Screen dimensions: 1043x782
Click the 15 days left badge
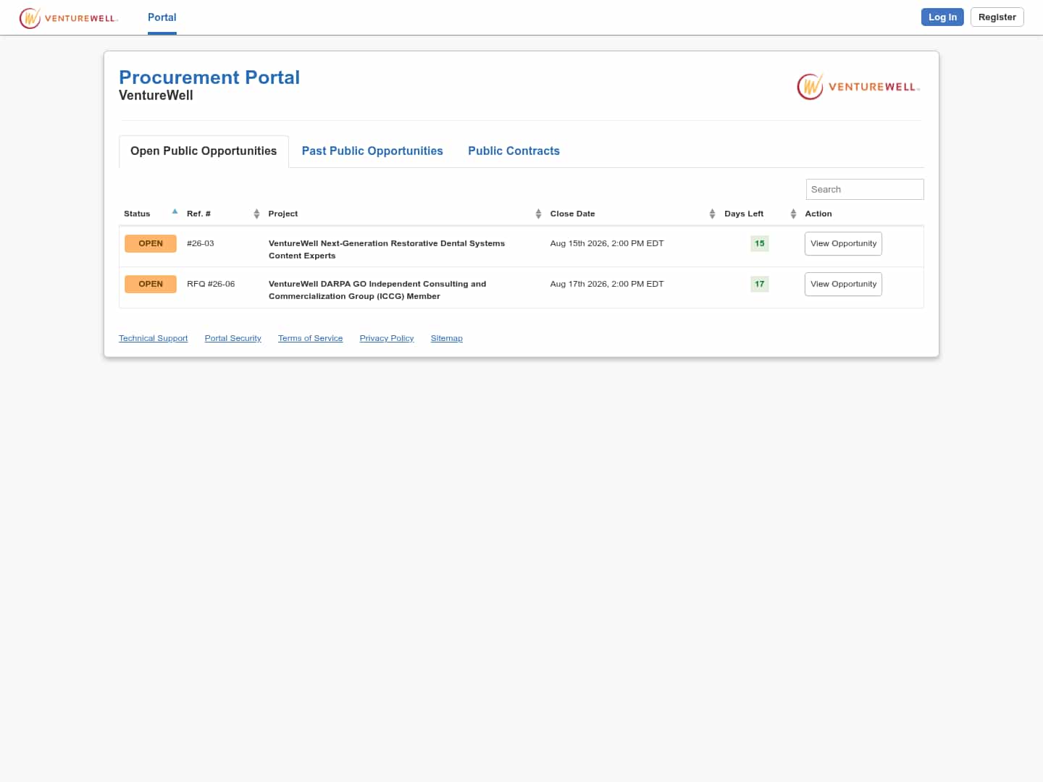759,244
